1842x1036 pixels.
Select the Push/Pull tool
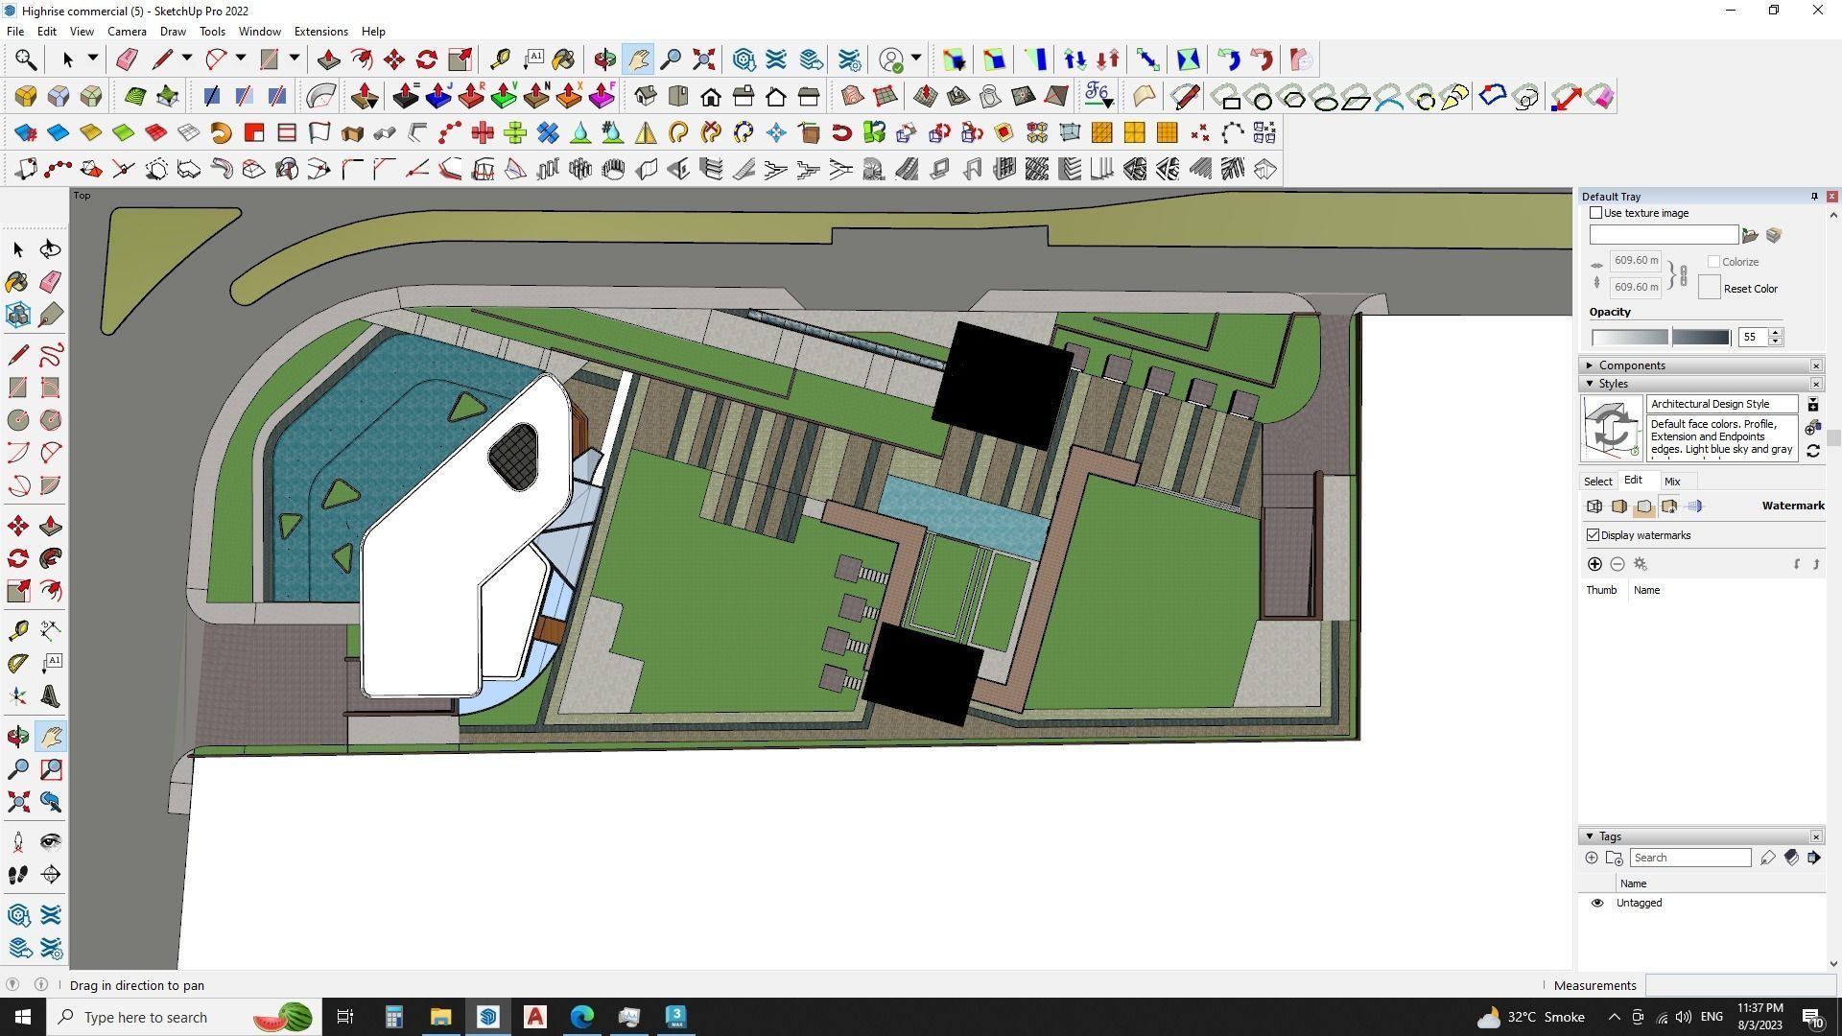[51, 527]
